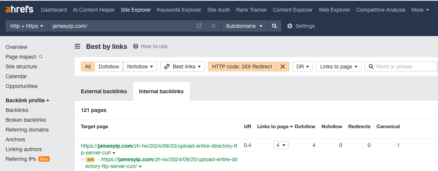The width and height of the screenshot is (438, 171).
Task: Toggle the hamburger sidebar menu icon
Action: (77, 46)
